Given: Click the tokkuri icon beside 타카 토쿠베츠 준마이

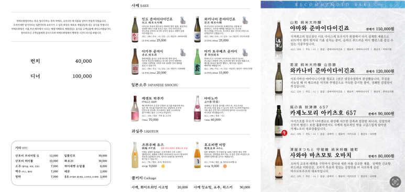Looking at the screenshot, I should click(x=245, y=52).
